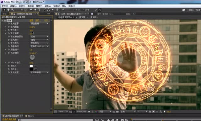Select the Roto Brush tool
This screenshot has width=201, height=121.
click(58, 10)
